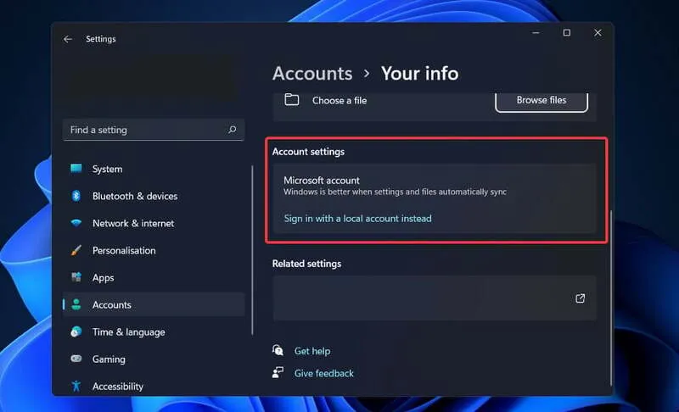Click the Apps icon in sidebar

point(76,277)
